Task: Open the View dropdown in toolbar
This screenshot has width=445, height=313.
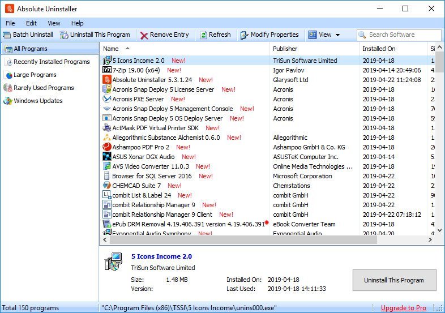Action: pyautogui.click(x=324, y=35)
